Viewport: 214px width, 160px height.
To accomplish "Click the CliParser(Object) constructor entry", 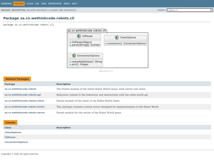I will point(82,42).
